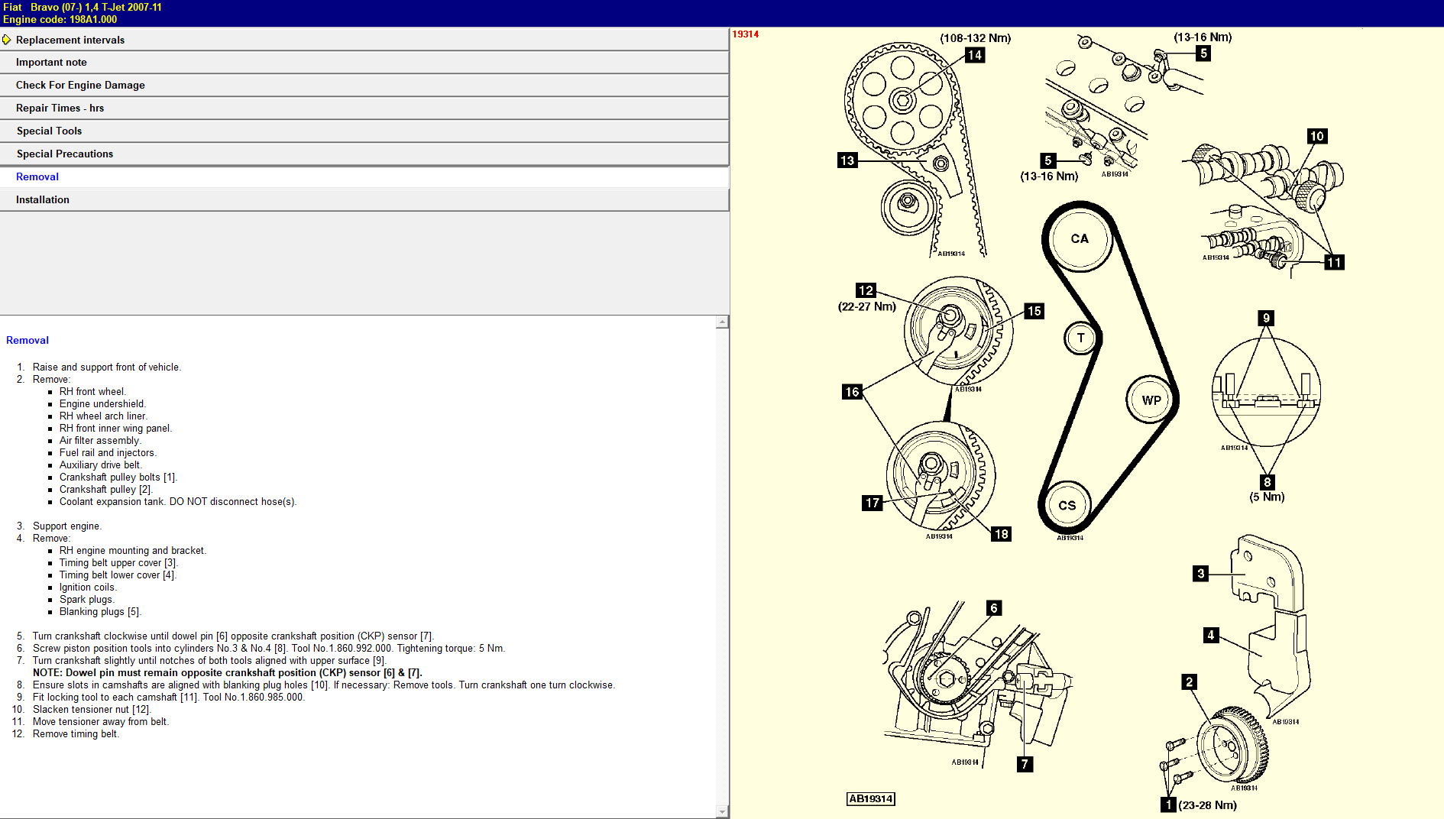Viewport: 1444px width, 819px height.
Task: Click the 'Fiat Bravo (07-) 1,4 T-Jet' title
Action: click(83, 7)
